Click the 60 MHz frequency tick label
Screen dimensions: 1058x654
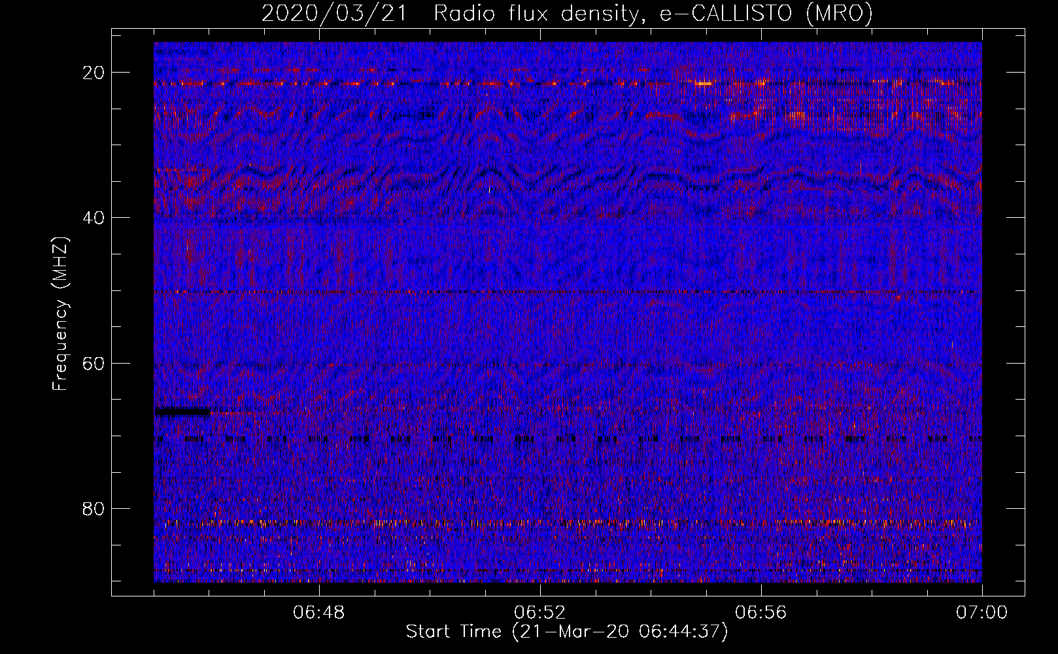(94, 363)
